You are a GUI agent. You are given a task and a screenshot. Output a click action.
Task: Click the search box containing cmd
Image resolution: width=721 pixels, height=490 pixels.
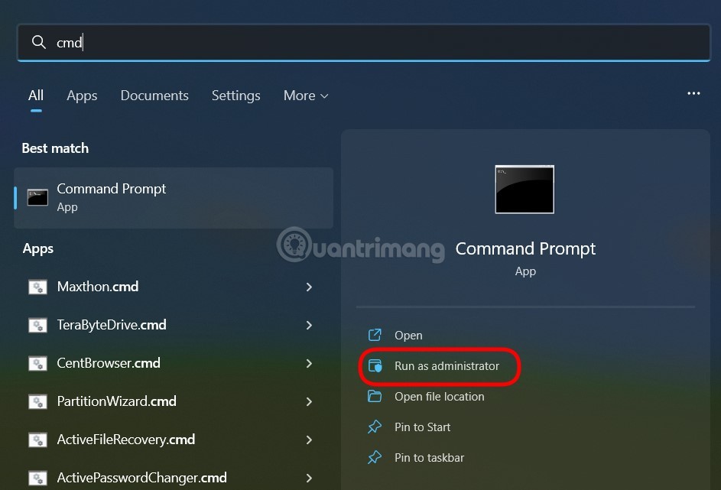coord(364,43)
